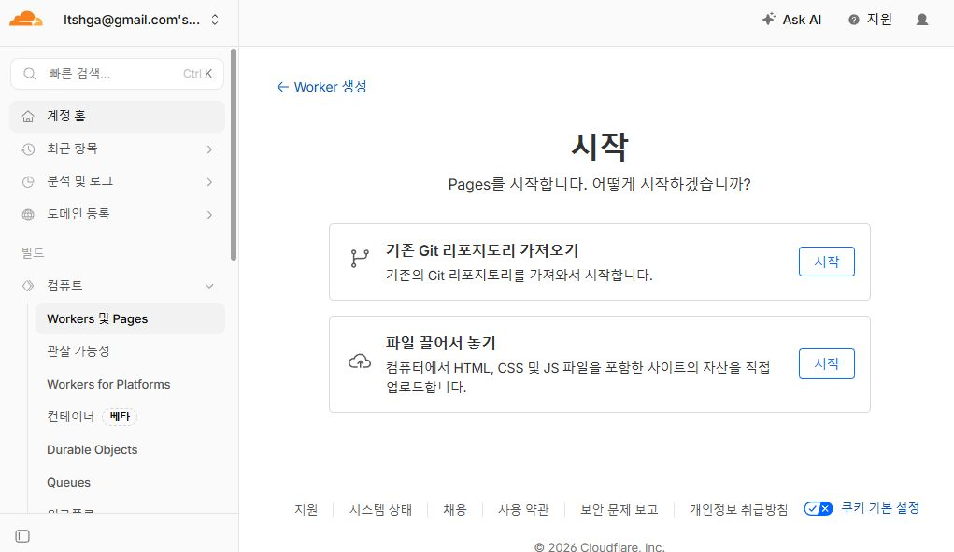Click the chart icon beside 분석 및 로그
Viewport: 954px width, 552px height.
tap(28, 182)
